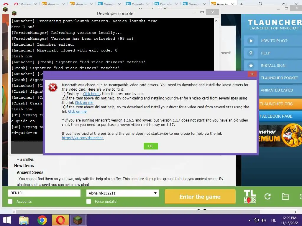Open the vk.com/tlauncher support link
The image size is (302, 226).
pyautogui.click(x=83, y=138)
